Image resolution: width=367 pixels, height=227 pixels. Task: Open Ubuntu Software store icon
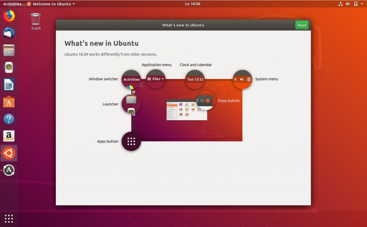[x=9, y=102]
